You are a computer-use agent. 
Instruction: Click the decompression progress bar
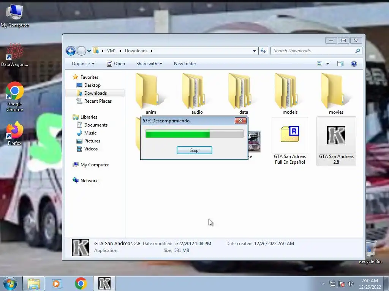(x=194, y=134)
